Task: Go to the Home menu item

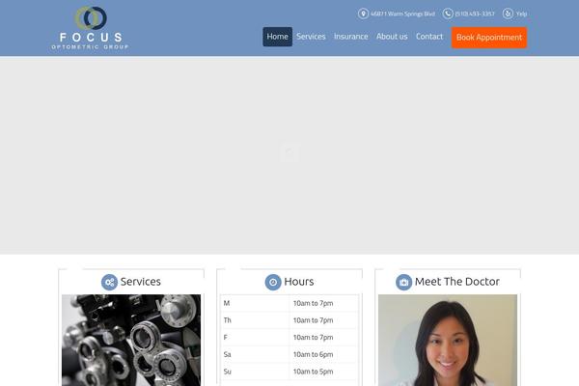Action: click(277, 37)
